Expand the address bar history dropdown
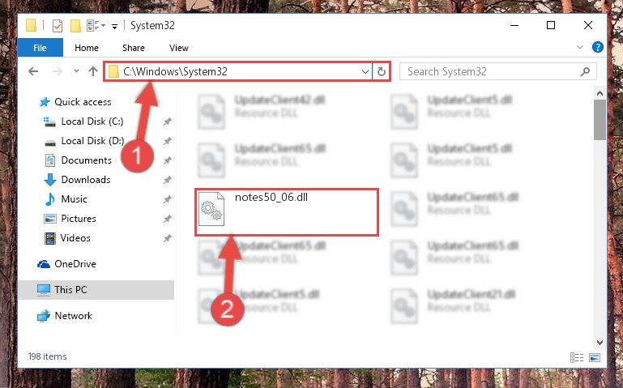 365,72
